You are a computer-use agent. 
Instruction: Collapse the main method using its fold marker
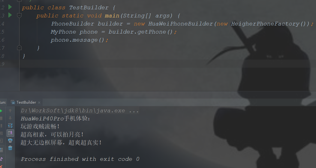(x=19, y=15)
